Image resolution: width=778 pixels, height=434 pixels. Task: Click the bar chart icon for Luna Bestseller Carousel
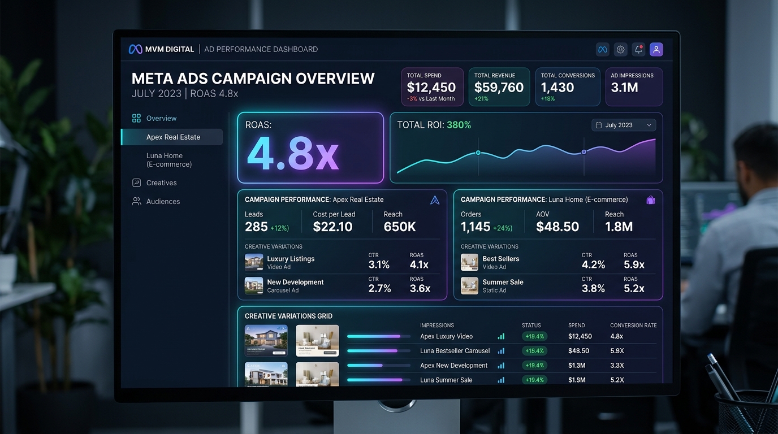click(501, 351)
